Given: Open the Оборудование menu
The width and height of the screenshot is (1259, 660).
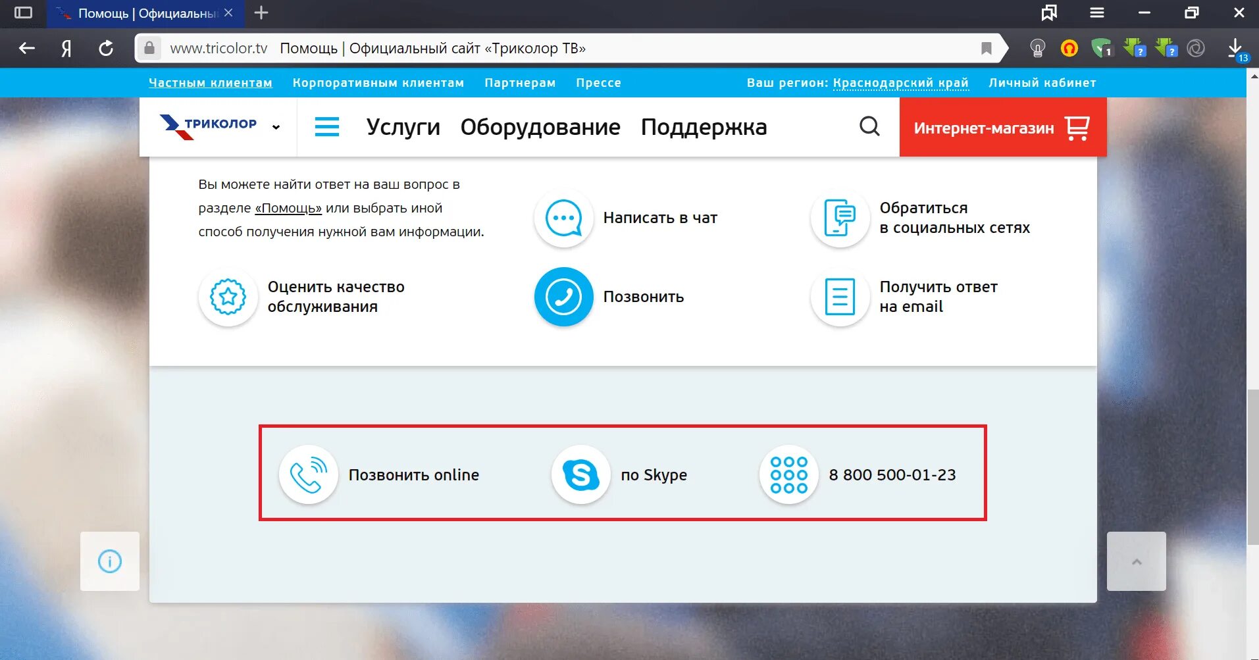Looking at the screenshot, I should (x=540, y=127).
